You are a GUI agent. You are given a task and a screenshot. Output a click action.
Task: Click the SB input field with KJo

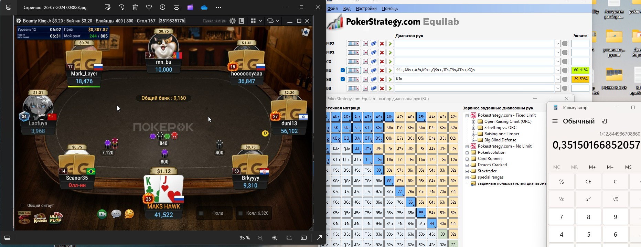tap(474, 79)
